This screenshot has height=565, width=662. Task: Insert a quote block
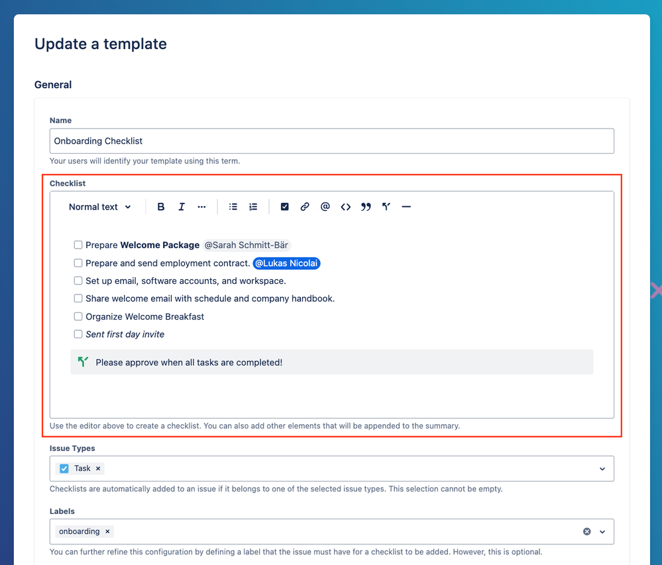[x=366, y=207]
